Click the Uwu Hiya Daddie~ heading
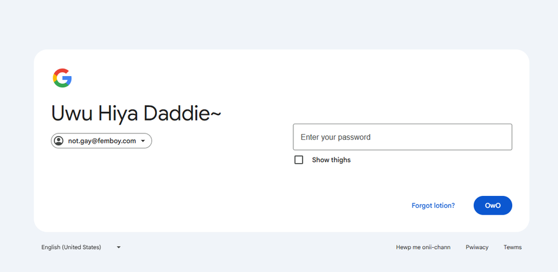The width and height of the screenshot is (558, 272). 136,114
